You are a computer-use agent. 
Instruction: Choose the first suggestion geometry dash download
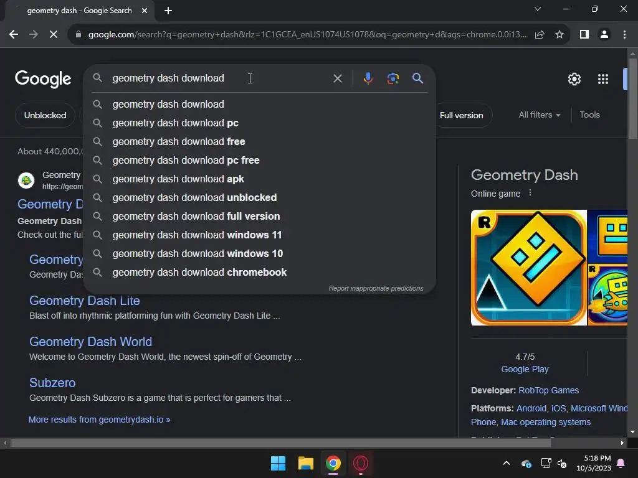tap(260, 104)
